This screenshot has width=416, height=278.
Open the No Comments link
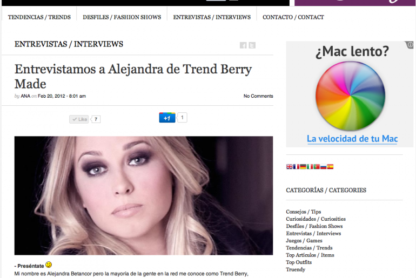pos(258,96)
